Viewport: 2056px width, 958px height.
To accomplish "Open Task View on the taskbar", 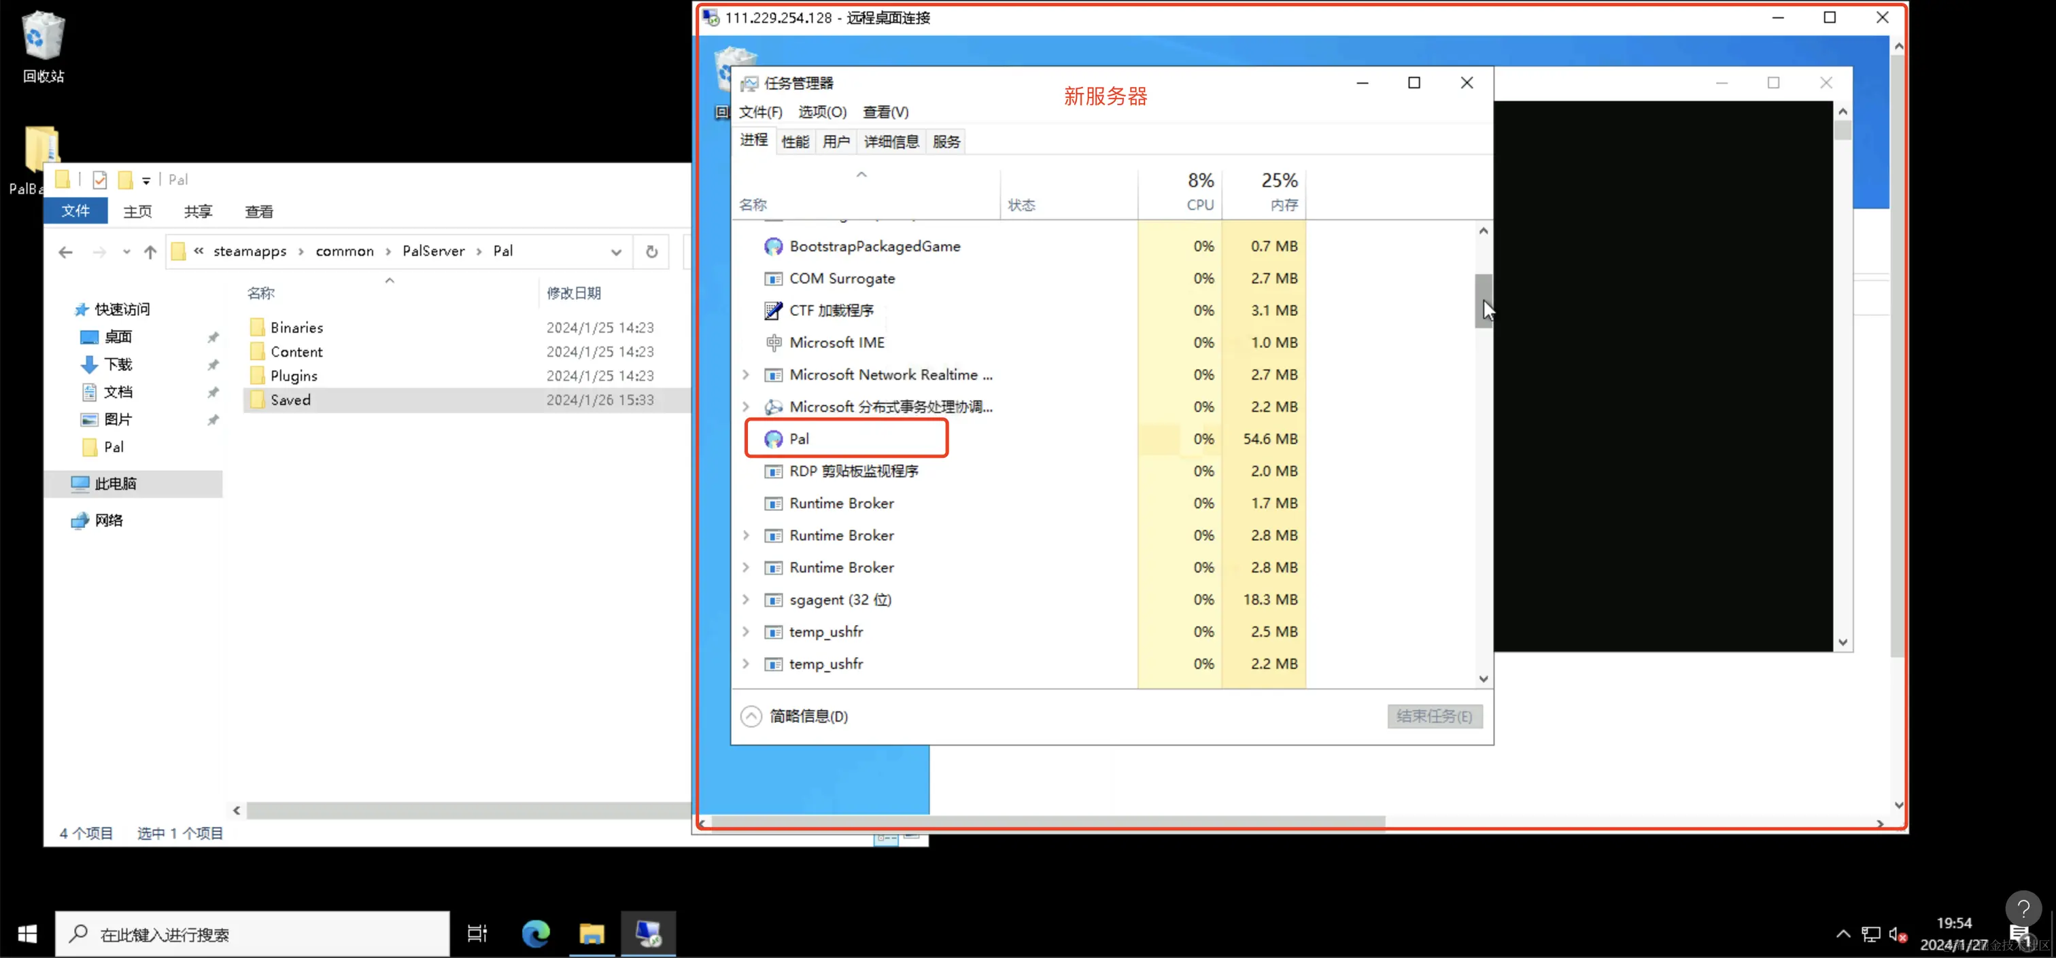I will click(x=477, y=934).
